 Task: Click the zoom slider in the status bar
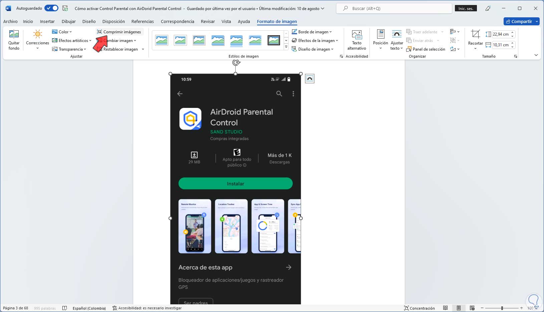pyautogui.click(x=502, y=308)
